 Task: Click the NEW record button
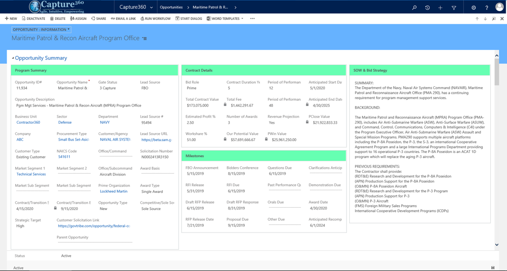tap(11, 19)
